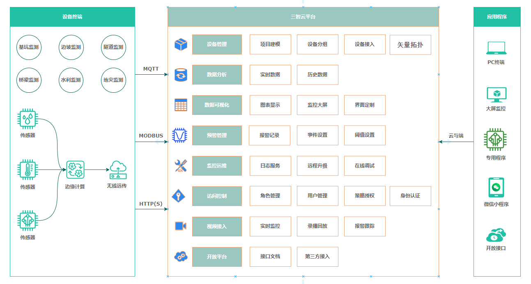Select the 开放接口 cloud icon

pyautogui.click(x=496, y=235)
